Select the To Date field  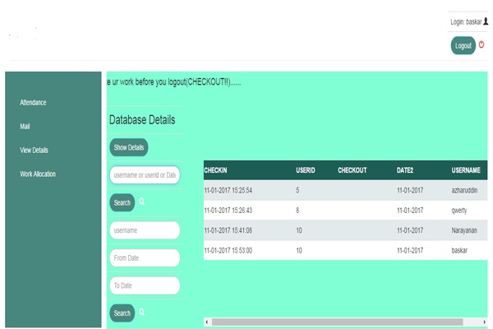click(x=145, y=285)
